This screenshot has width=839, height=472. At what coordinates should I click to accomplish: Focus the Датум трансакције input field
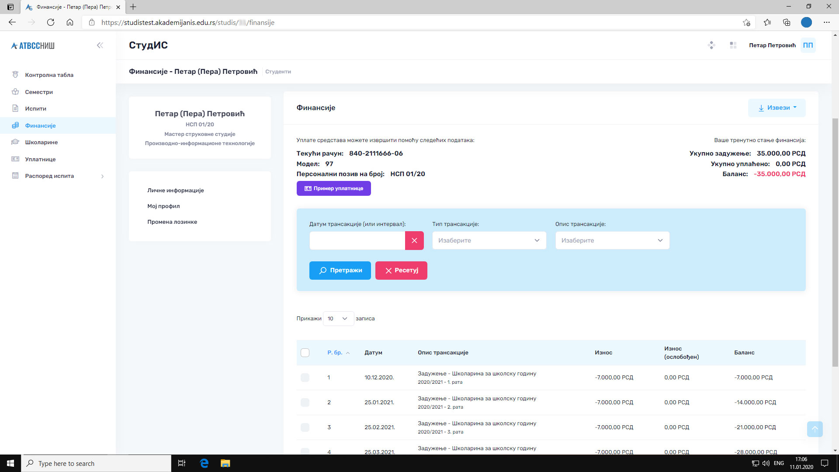tap(357, 240)
